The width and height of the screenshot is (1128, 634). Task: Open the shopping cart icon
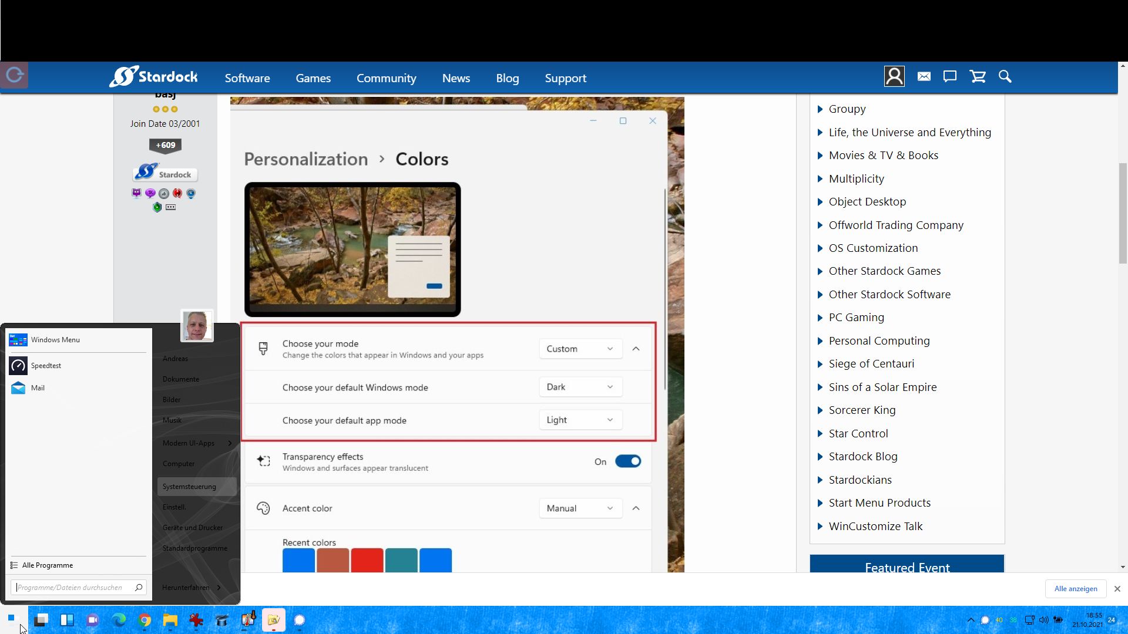(978, 77)
